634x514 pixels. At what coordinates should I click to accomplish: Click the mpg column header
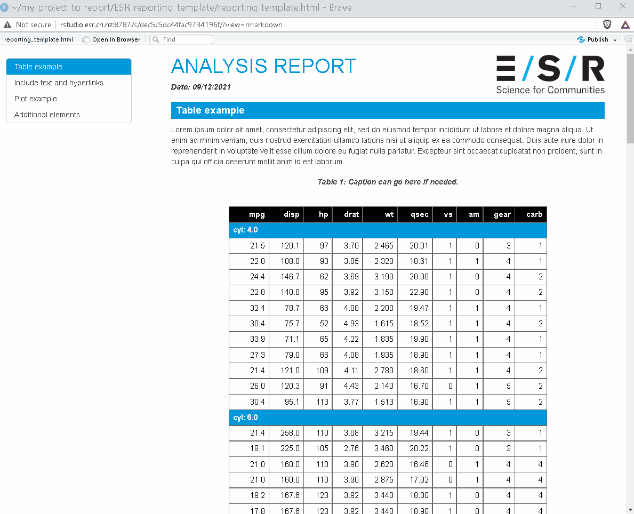248,214
